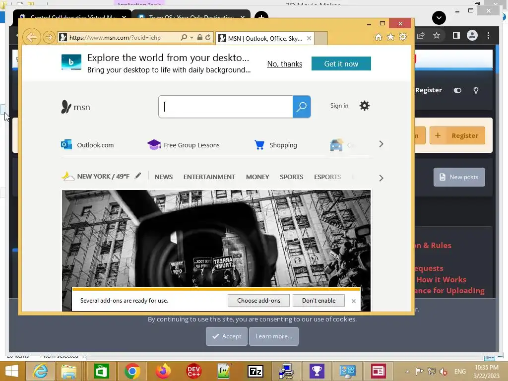Open Chrome's three-dot menu
The height and width of the screenshot is (381, 508).
pos(488,35)
